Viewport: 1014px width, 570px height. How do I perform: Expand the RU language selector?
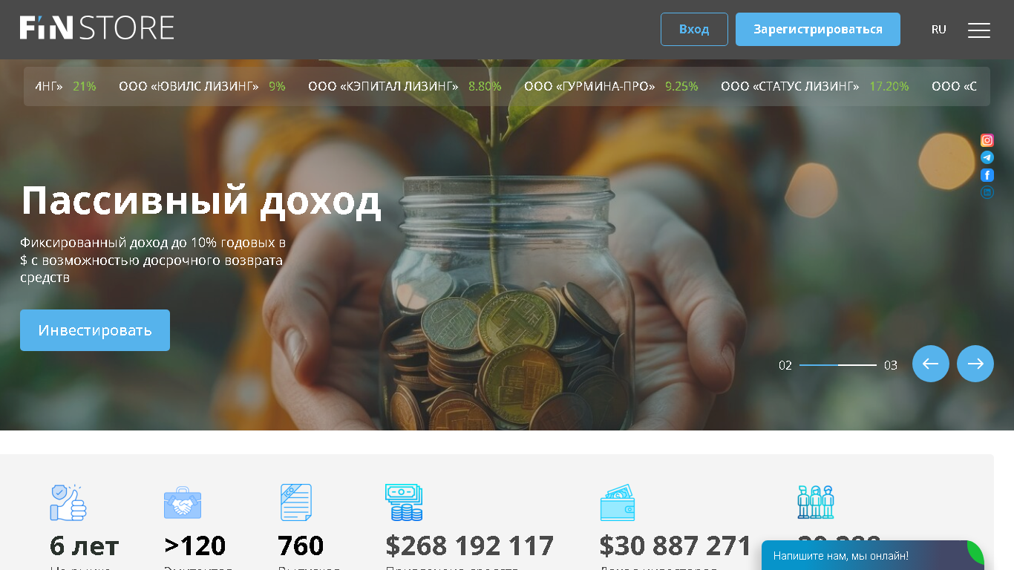[939, 30]
